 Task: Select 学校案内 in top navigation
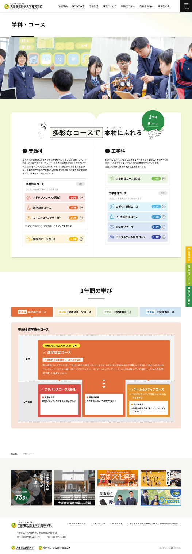click(63, 7)
